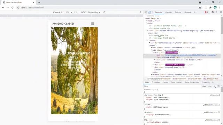Collapse the carouselExampleCaptions div
This screenshot has width=223, height=125.
(149, 43)
